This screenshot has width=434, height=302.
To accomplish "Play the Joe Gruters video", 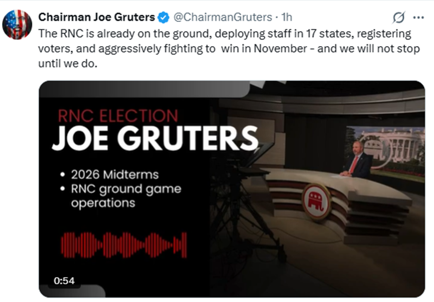I will click(232, 189).
